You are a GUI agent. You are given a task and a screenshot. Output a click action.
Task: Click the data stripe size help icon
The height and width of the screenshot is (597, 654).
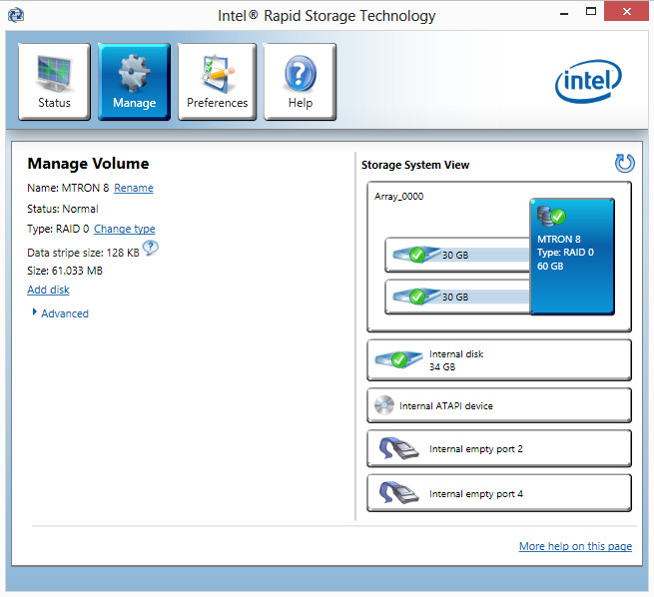pos(150,248)
